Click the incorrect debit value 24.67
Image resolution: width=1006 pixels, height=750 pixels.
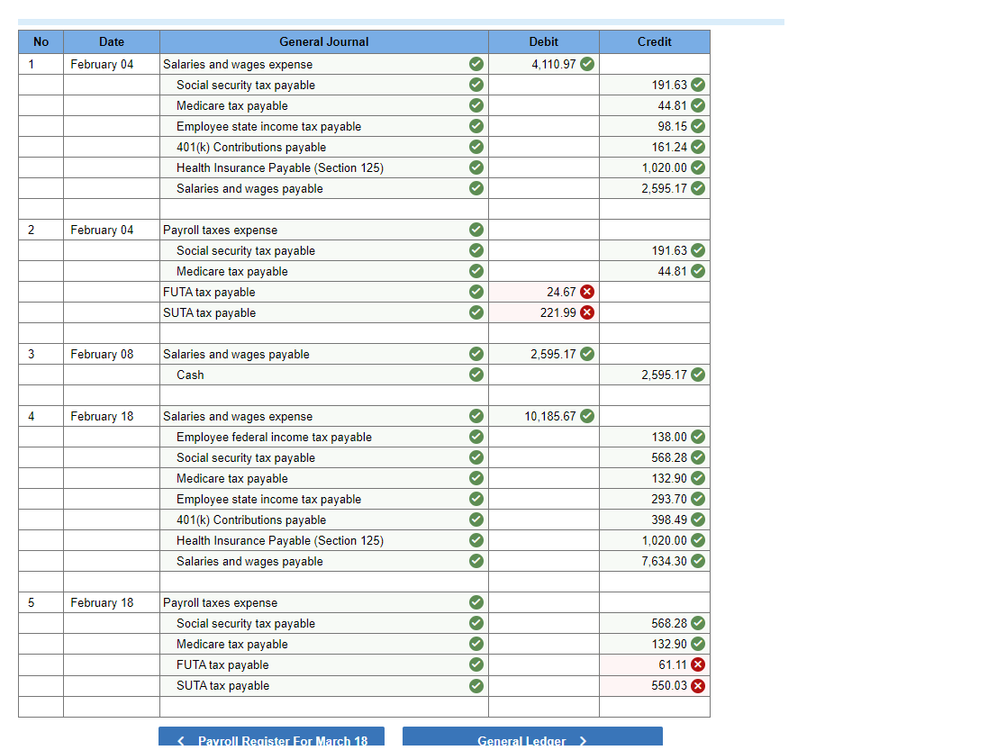(561, 292)
